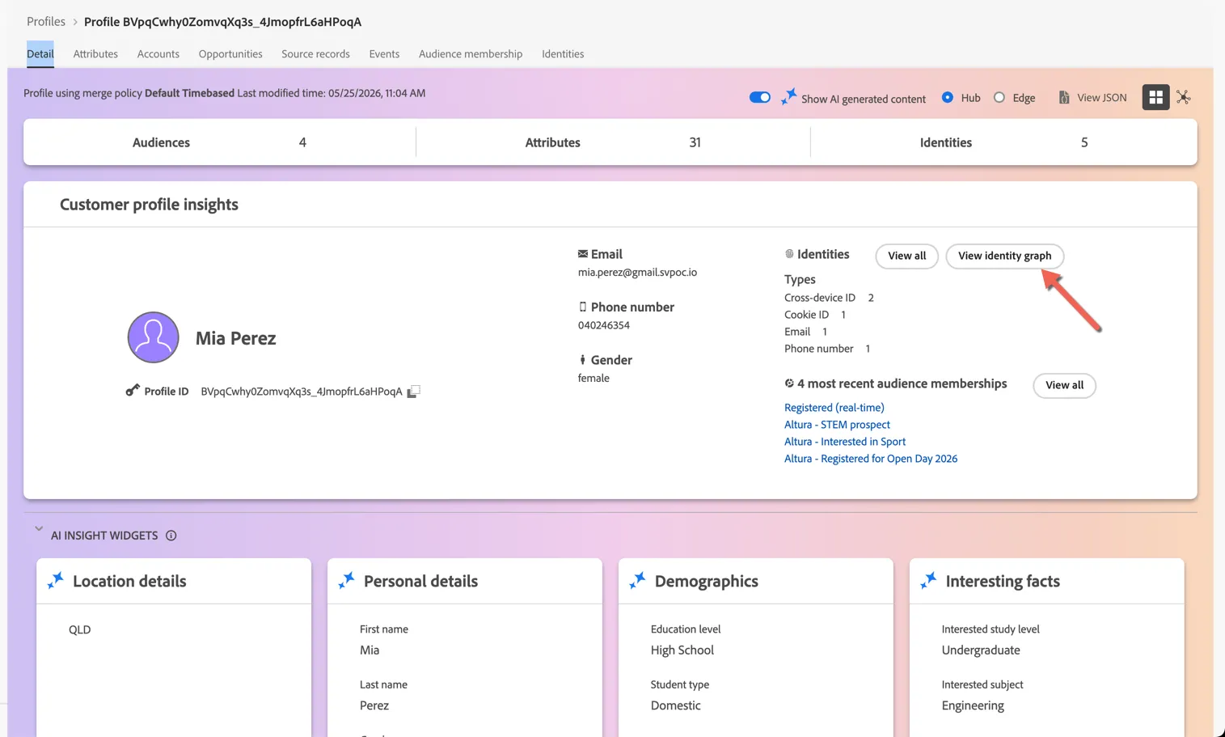Open Altura - Registered for Open Day 2026
Image resolution: width=1225 pixels, height=737 pixels.
pos(871,459)
